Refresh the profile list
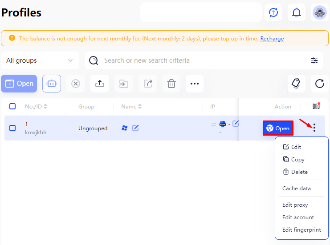 [x=319, y=84]
